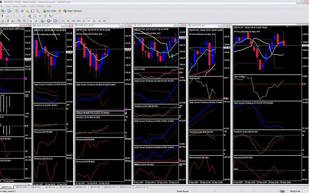Switch chart to line chart style
The height and width of the screenshot is (193, 309).
coord(13,21)
